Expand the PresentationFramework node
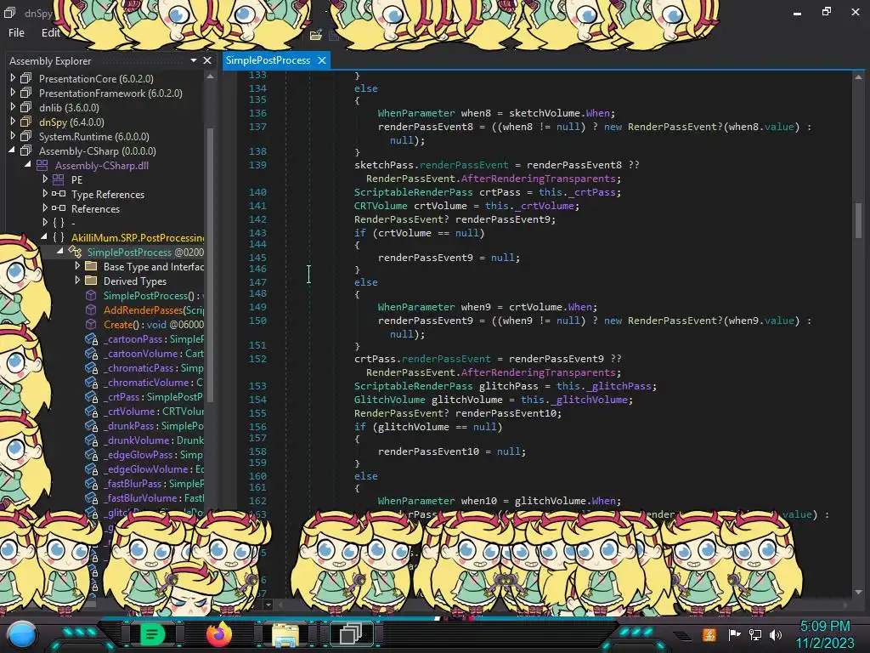Viewport: 870px width, 653px height. point(13,93)
